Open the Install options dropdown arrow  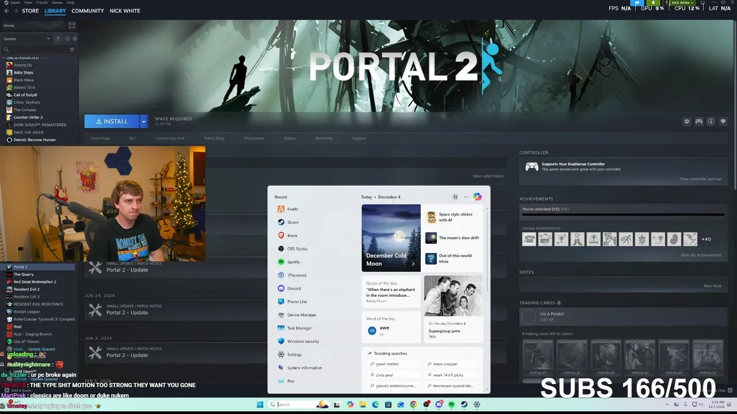coord(143,121)
